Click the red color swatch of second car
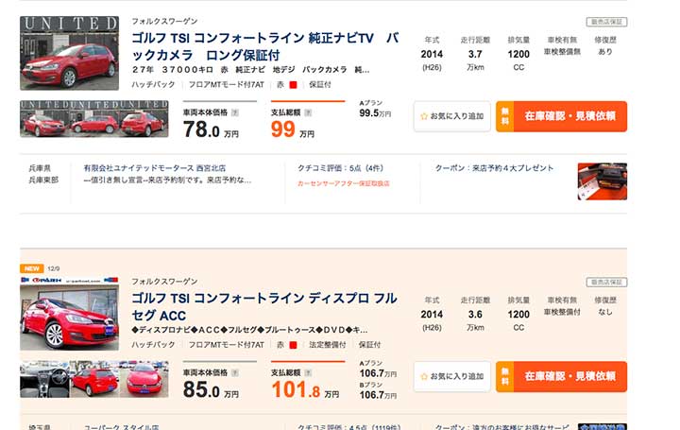 [x=293, y=345]
